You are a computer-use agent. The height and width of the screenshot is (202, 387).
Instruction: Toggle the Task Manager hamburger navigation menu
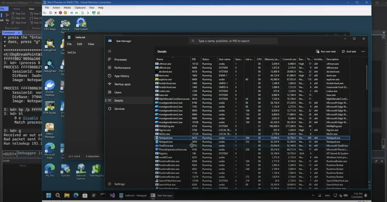(x=110, y=51)
